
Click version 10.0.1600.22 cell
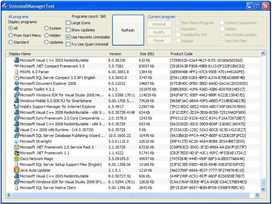120,136
